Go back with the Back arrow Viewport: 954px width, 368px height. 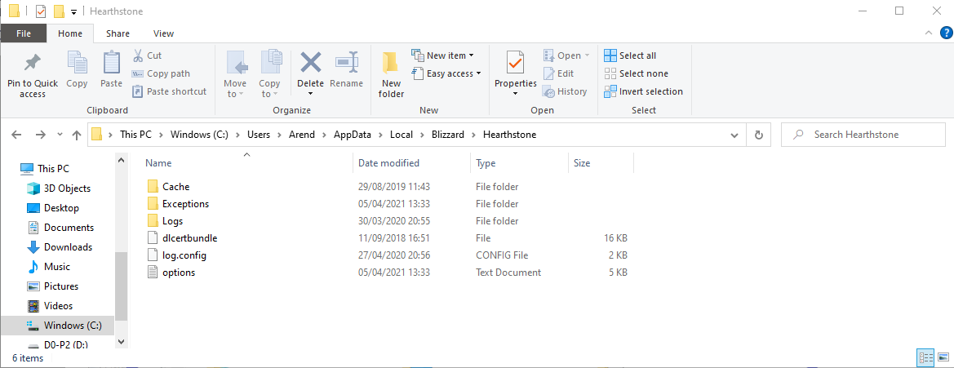coord(17,135)
